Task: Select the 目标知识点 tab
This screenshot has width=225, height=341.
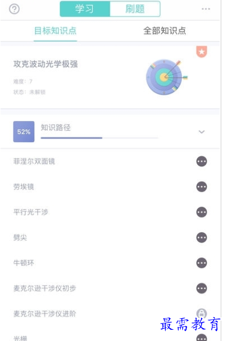Action: [x=55, y=31]
